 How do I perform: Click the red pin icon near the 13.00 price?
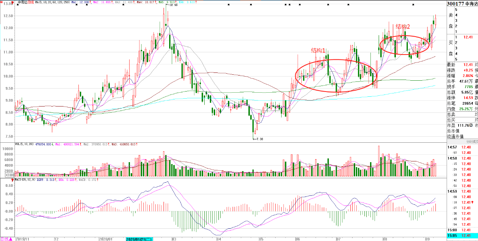coord(13,3)
